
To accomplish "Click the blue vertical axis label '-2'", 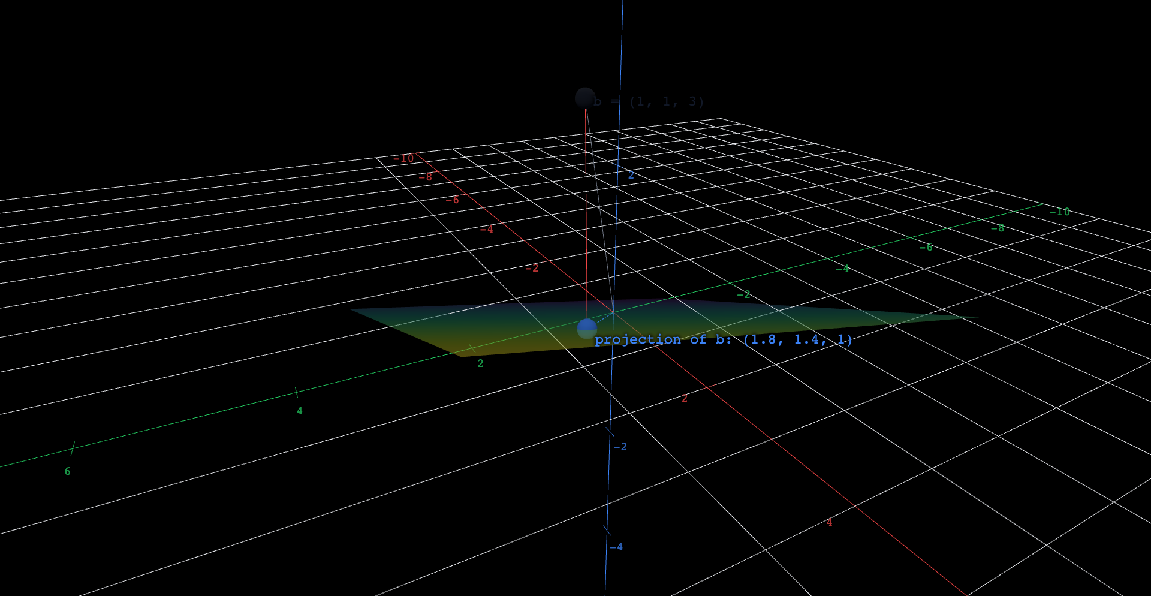I will (620, 447).
